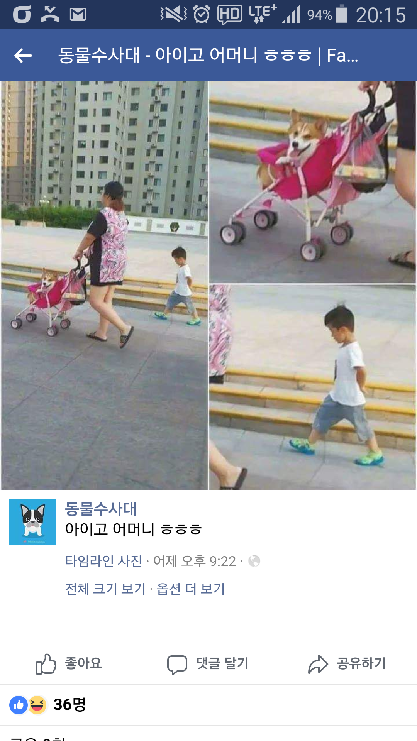Image resolution: width=417 pixels, height=741 pixels.
Task: Tap the back arrow in header
Action: pyautogui.click(x=23, y=56)
